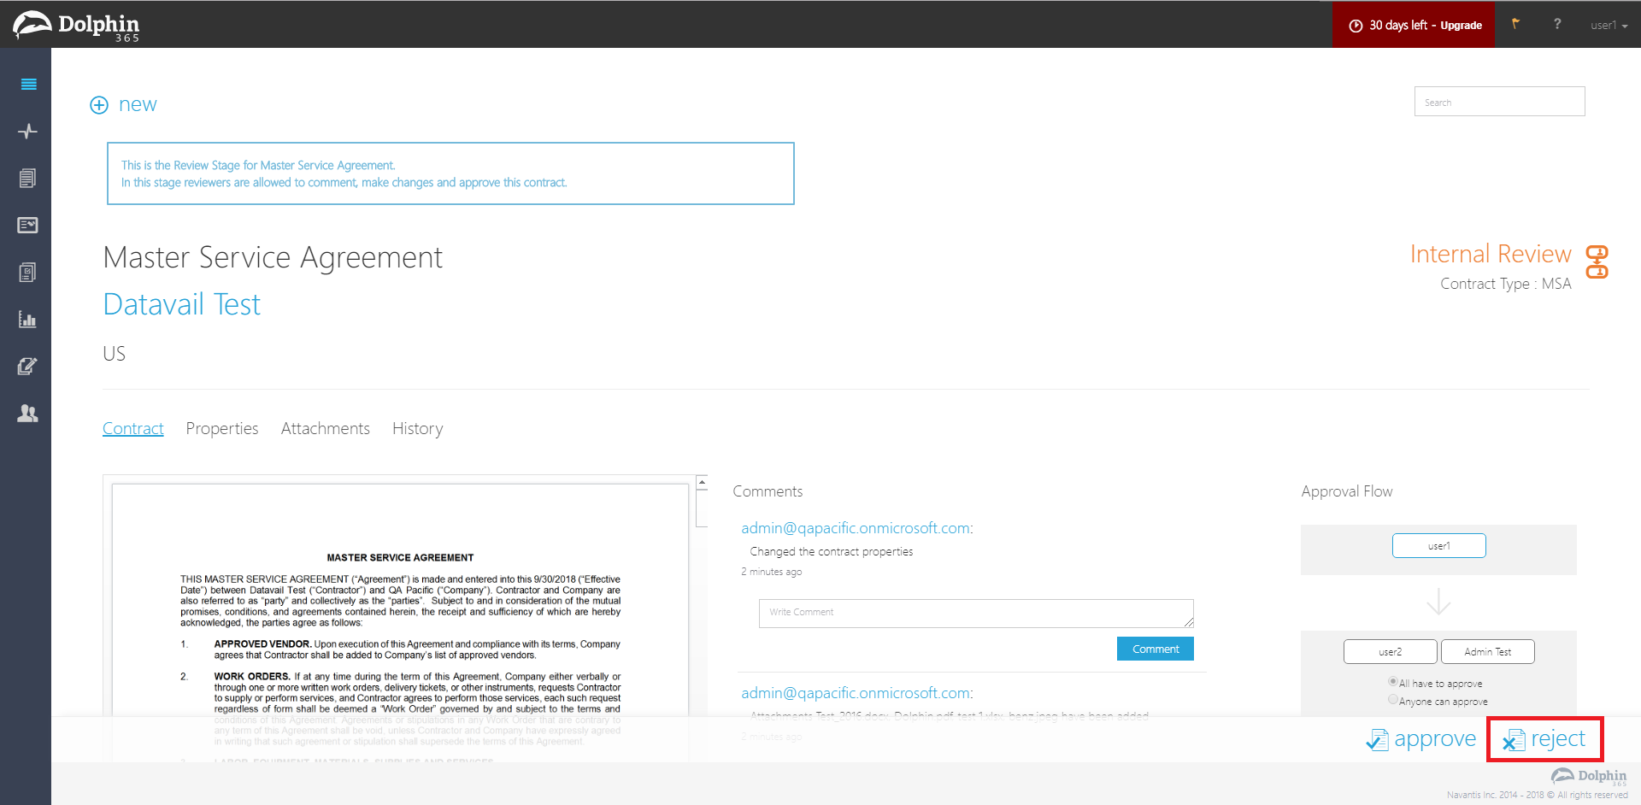
Task: Select user1 in Approval Flow
Action: (x=1439, y=546)
